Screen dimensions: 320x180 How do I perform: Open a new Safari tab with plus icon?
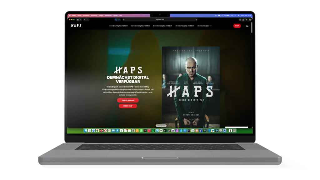coord(247,20)
